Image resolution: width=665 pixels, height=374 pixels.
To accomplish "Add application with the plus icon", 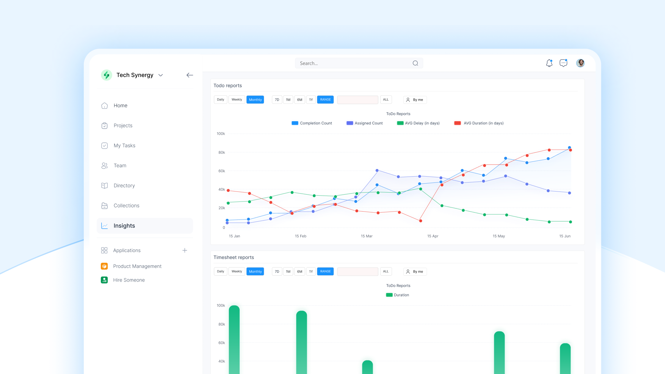I will pyautogui.click(x=185, y=250).
